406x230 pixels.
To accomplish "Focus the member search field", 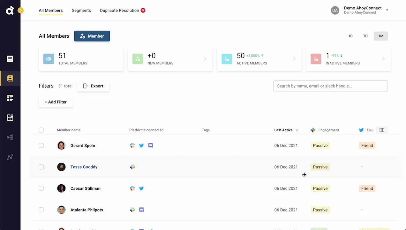I will point(330,86).
